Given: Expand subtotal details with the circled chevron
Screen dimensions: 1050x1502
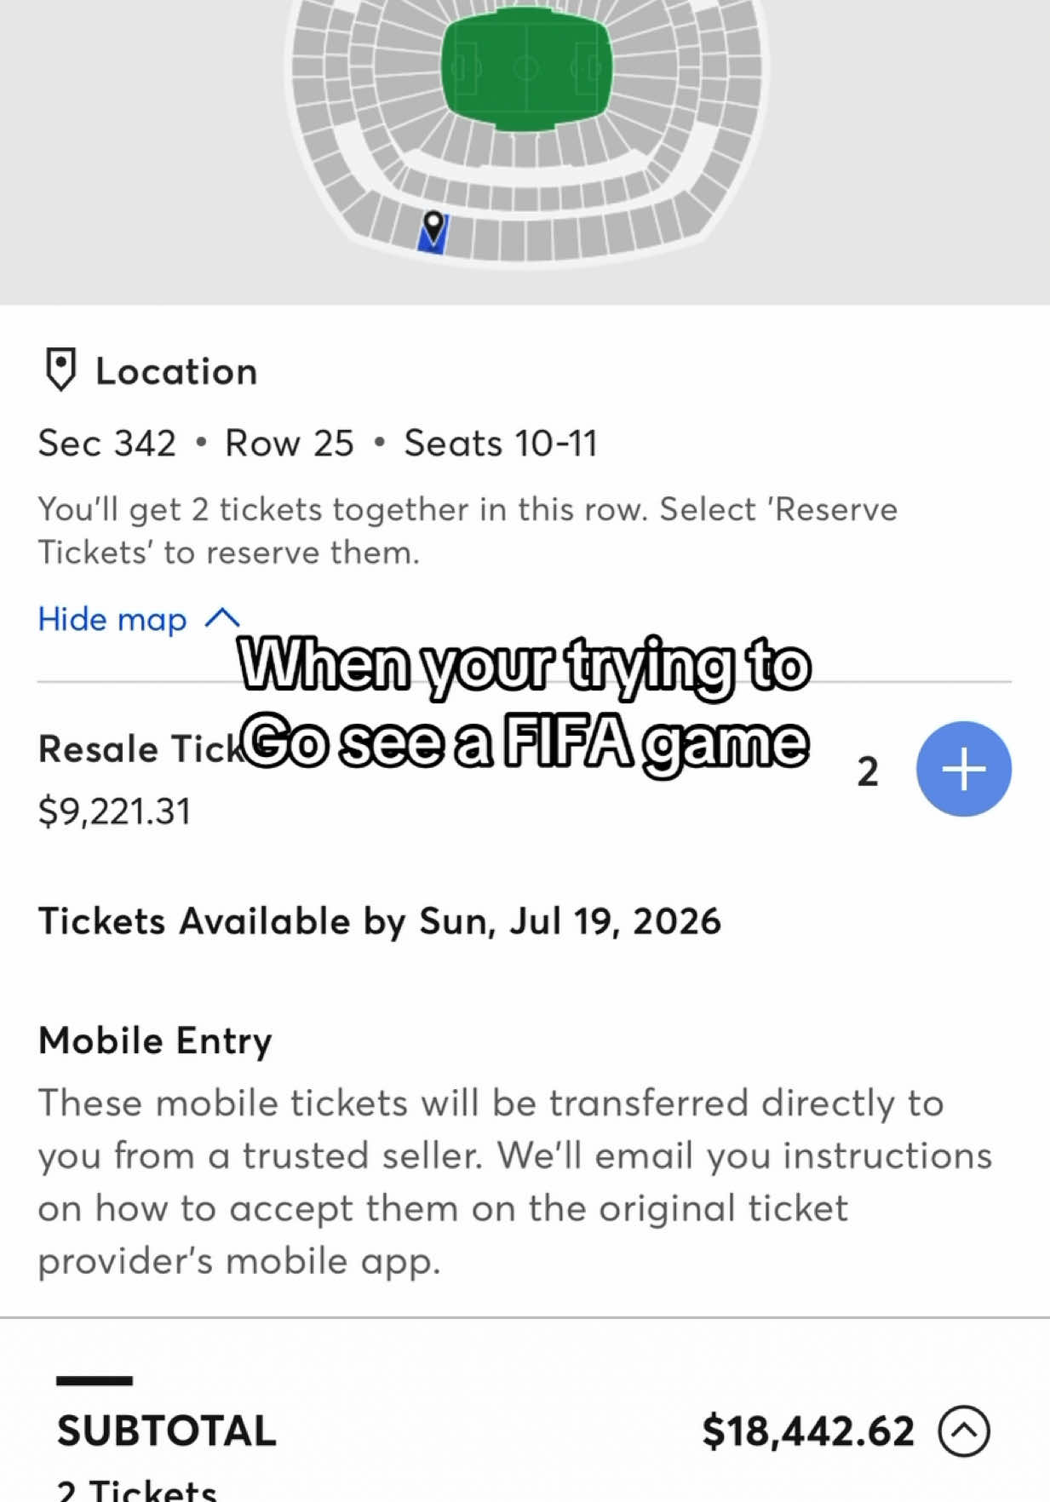Looking at the screenshot, I should 963,1431.
